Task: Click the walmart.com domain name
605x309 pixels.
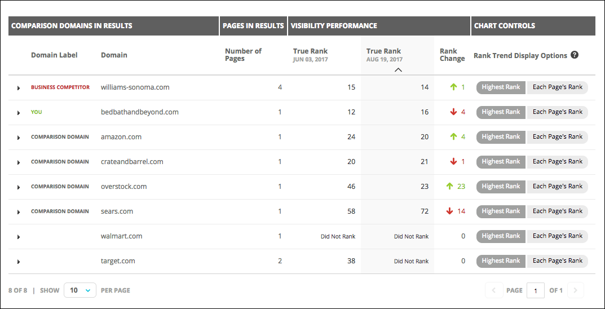Action: 122,236
